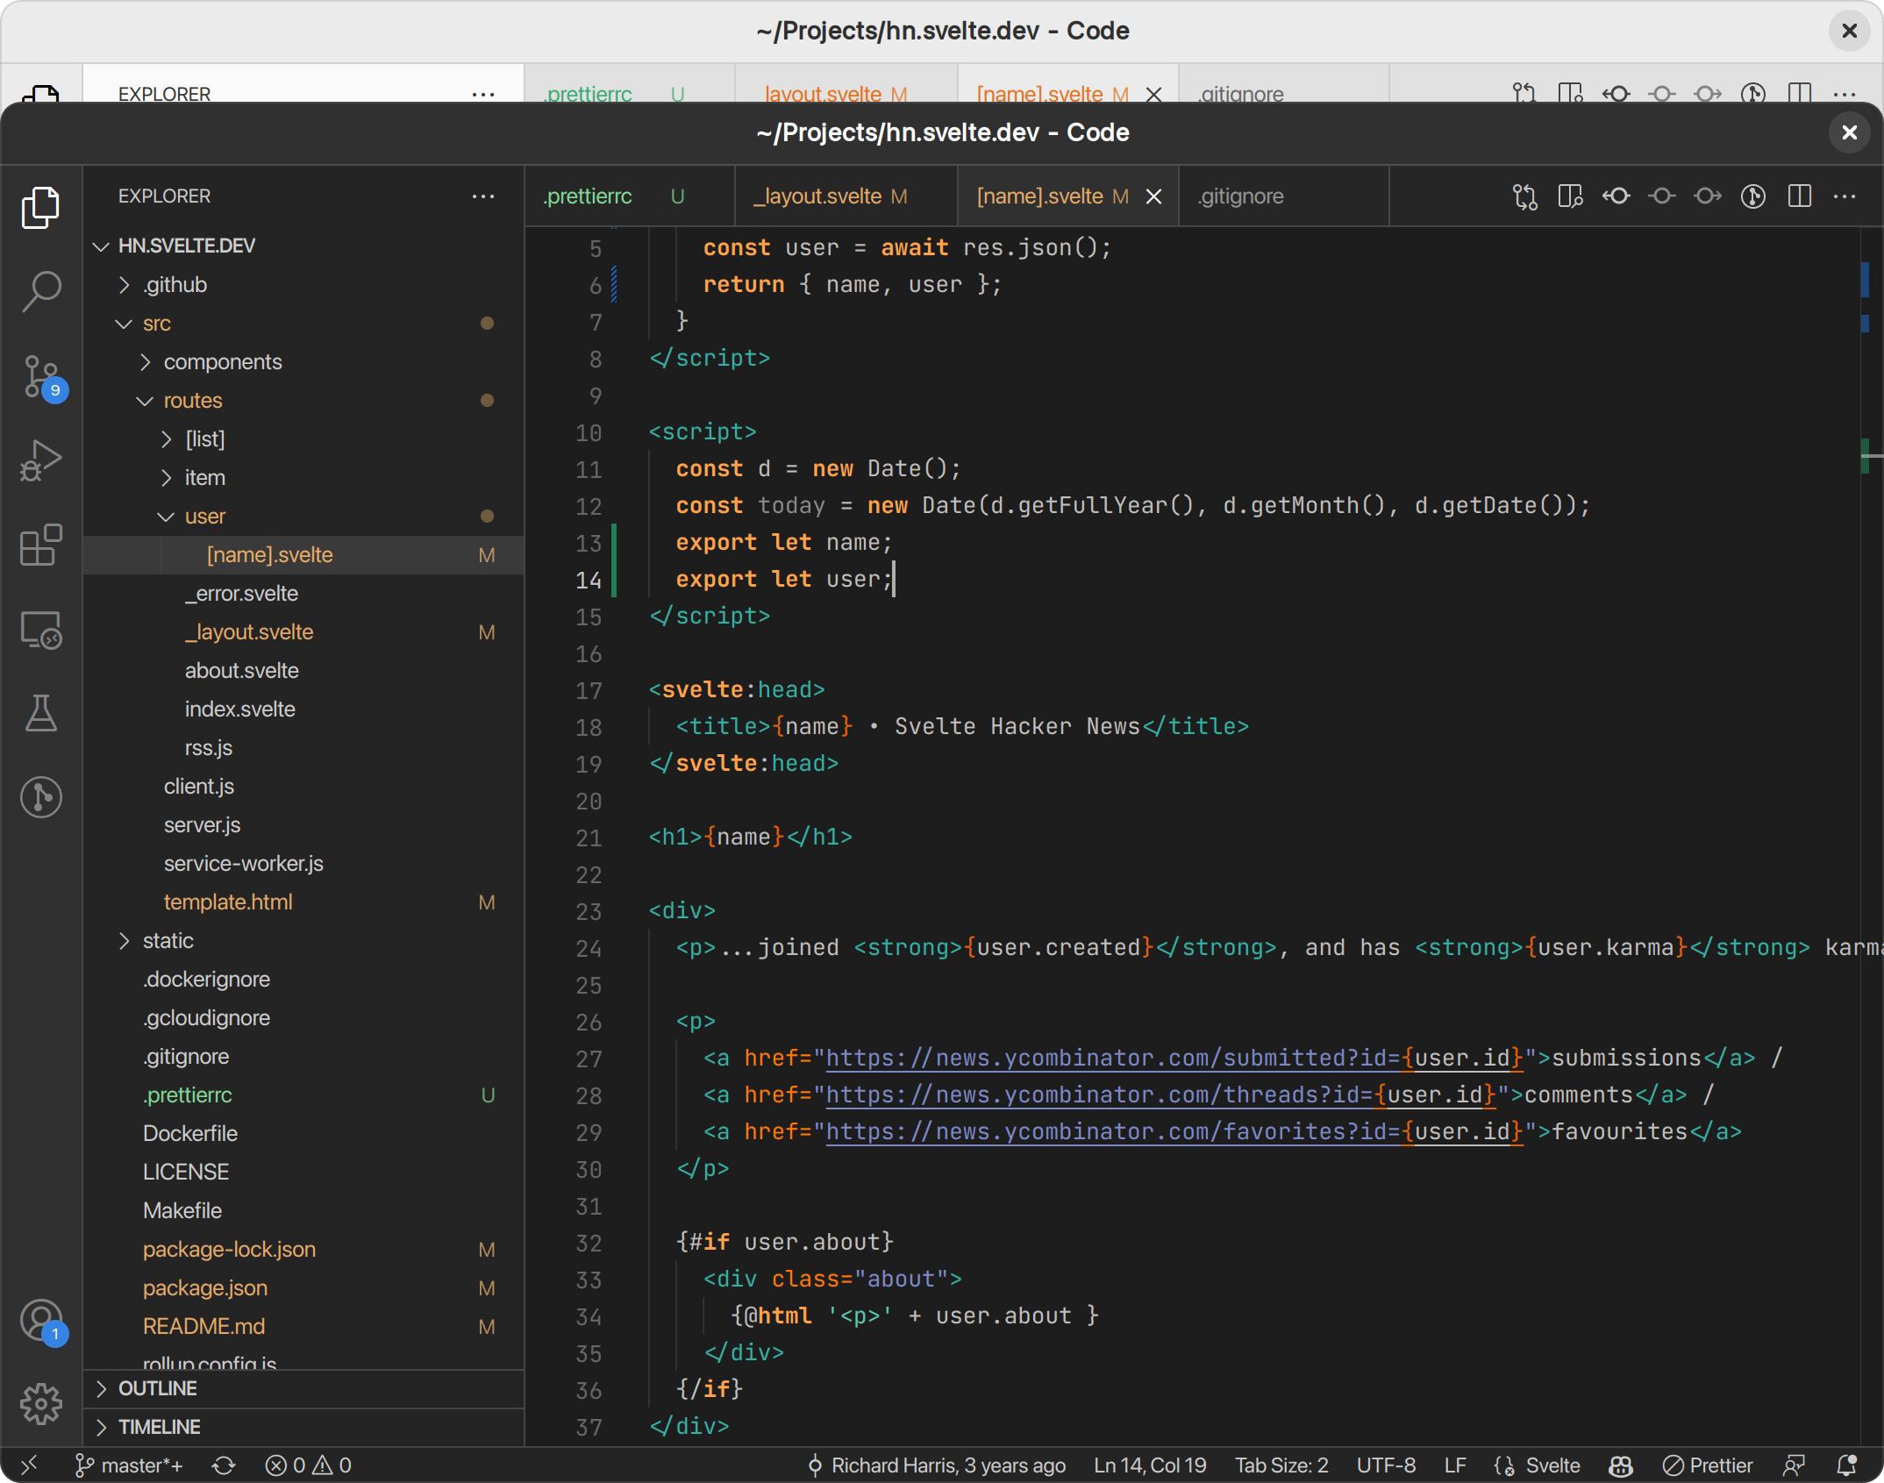1884x1483 pixels.
Task: Toggle Prettier formatter status item
Action: [x=1708, y=1465]
